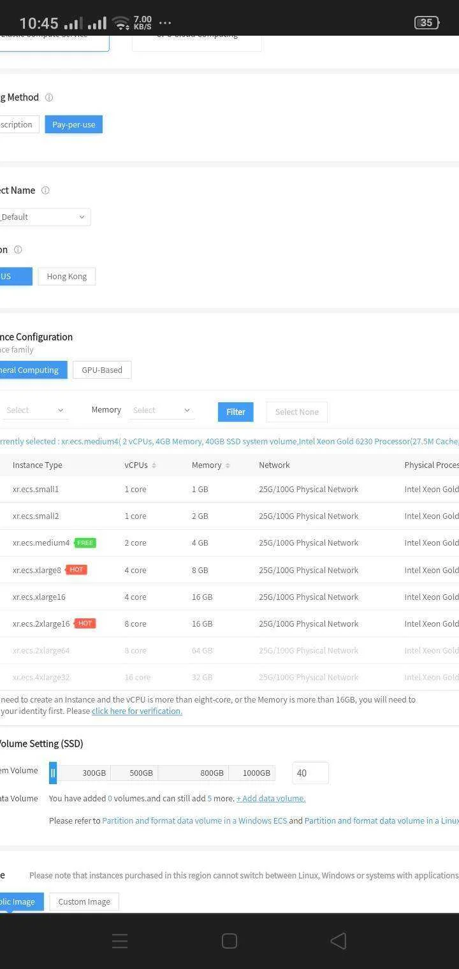Tap Android home navigation button
The height and width of the screenshot is (969, 459).
pyautogui.click(x=229, y=941)
